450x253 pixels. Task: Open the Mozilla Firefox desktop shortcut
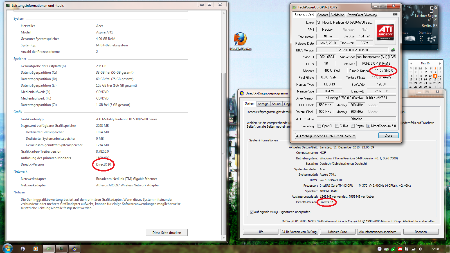click(x=240, y=41)
